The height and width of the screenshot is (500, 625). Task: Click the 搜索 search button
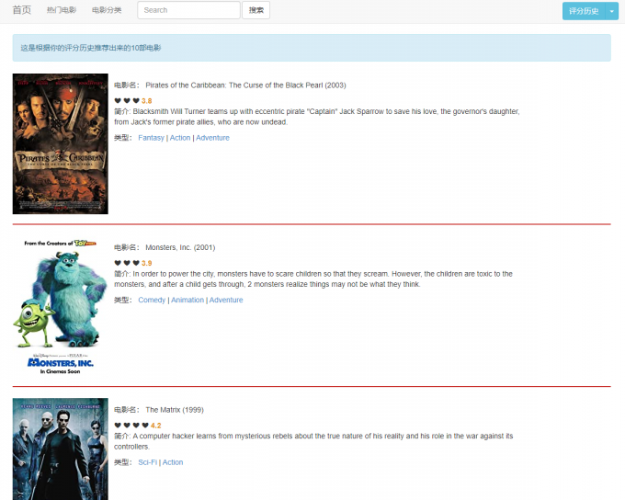pos(256,10)
